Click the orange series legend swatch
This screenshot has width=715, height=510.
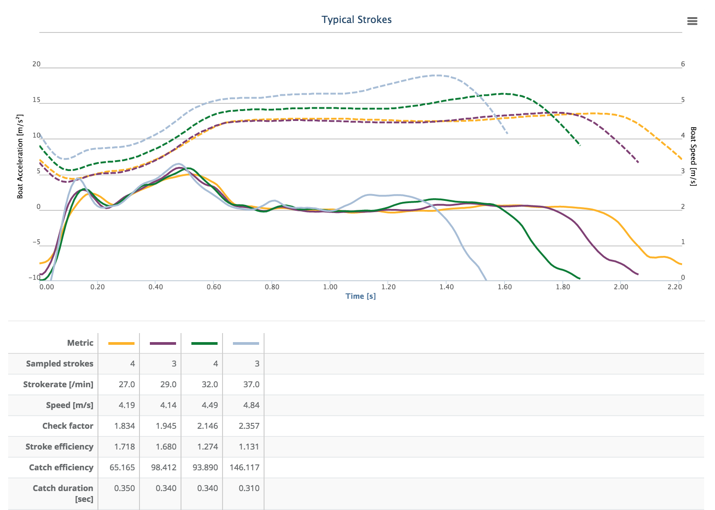121,343
